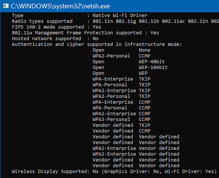Click the 'Vendor defined TKIP' entry
219x178 pixels.
[121, 125]
